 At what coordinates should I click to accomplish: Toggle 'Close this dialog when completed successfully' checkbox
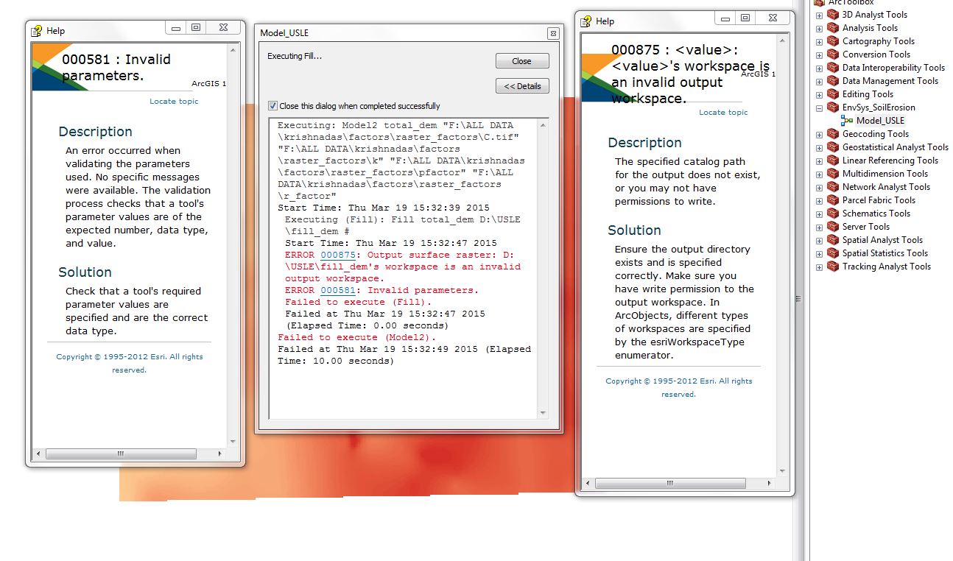coord(272,106)
